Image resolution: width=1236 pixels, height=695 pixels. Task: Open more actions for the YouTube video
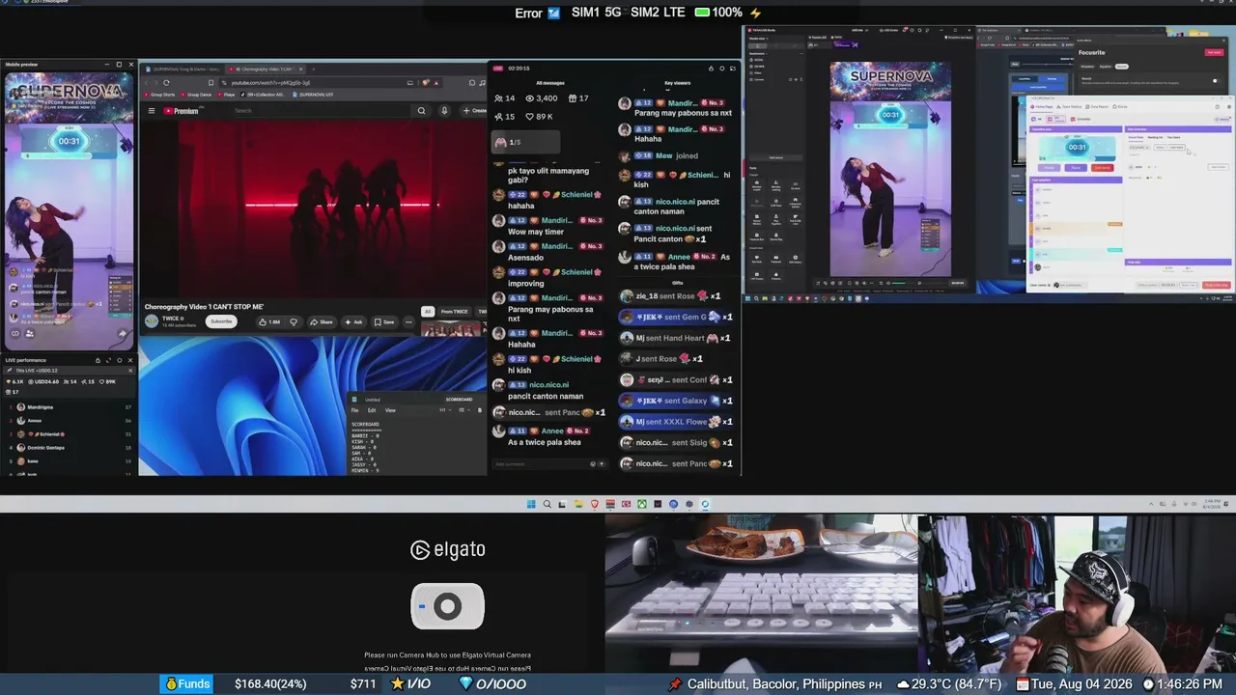(408, 321)
